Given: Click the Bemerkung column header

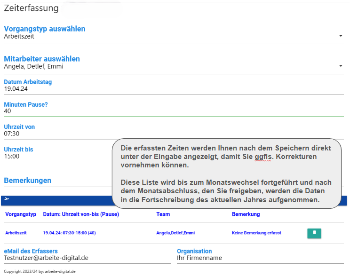Looking at the screenshot, I should point(246,214).
